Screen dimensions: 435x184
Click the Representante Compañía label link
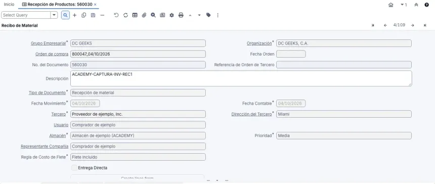[45, 146]
